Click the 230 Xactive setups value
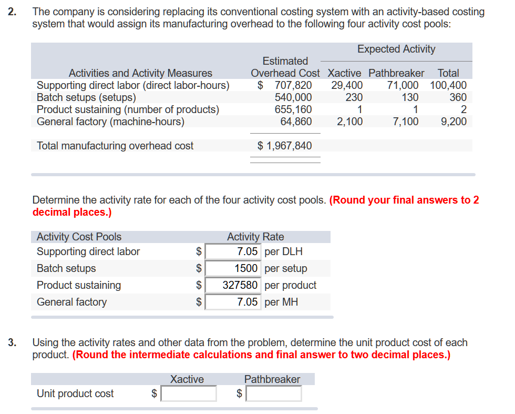This screenshot has height=414, width=515. click(354, 97)
